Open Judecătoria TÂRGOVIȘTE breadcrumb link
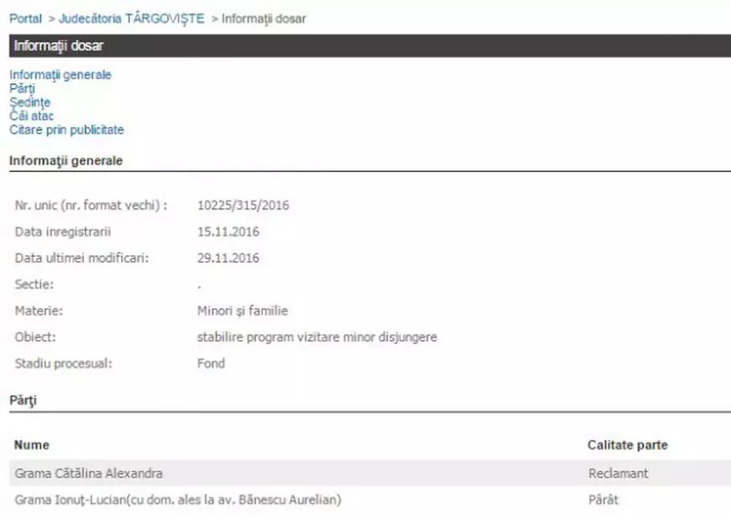 point(132,18)
